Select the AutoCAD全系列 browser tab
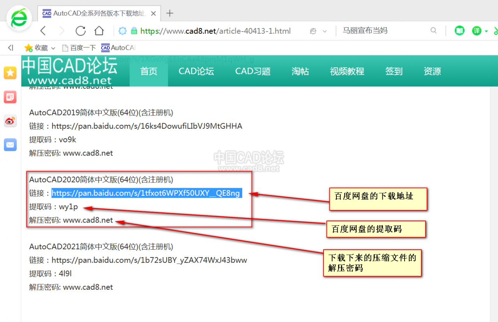The width and height of the screenshot is (498, 322). 99,13
